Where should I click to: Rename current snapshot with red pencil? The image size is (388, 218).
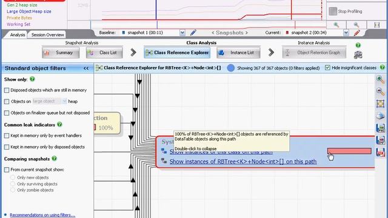pyautogui.click(x=357, y=33)
